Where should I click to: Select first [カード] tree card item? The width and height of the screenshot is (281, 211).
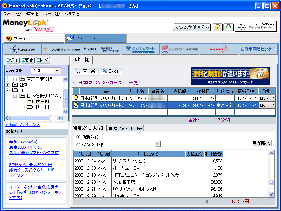(x=42, y=102)
